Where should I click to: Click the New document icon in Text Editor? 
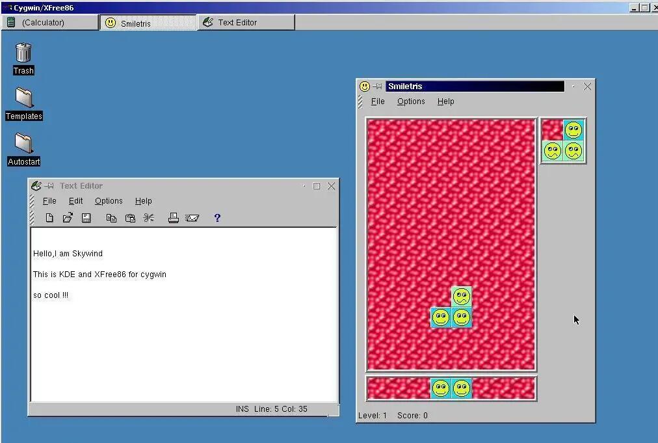click(x=49, y=218)
